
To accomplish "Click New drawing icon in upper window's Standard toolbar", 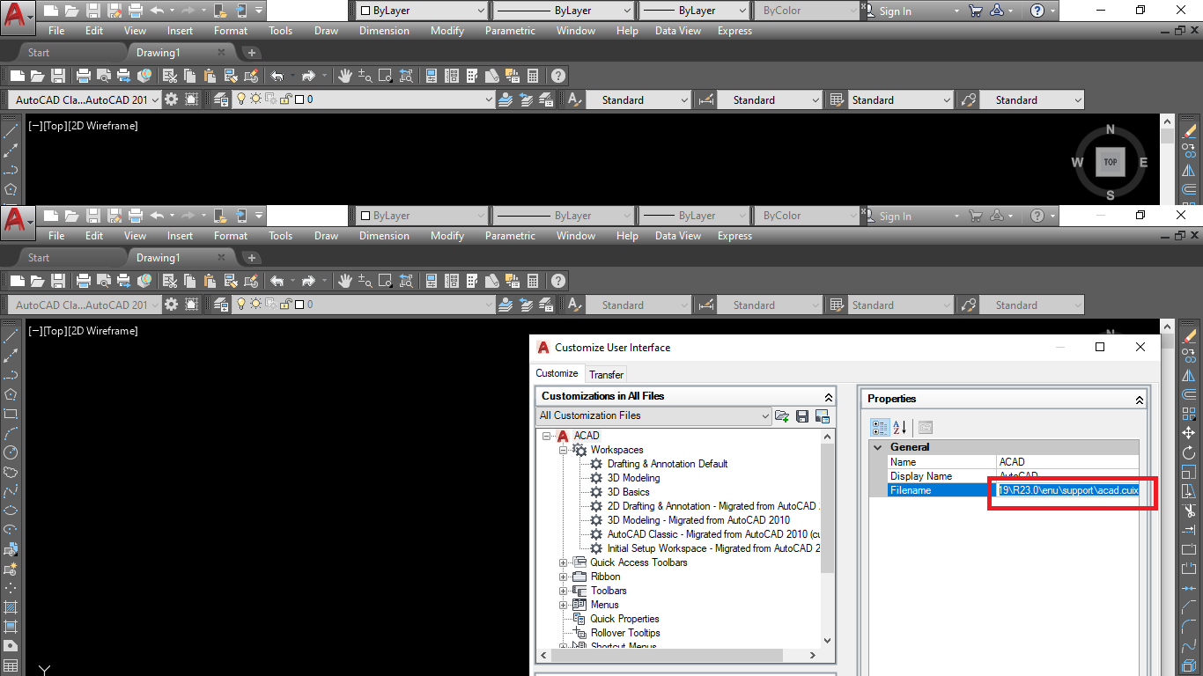I will pos(18,76).
